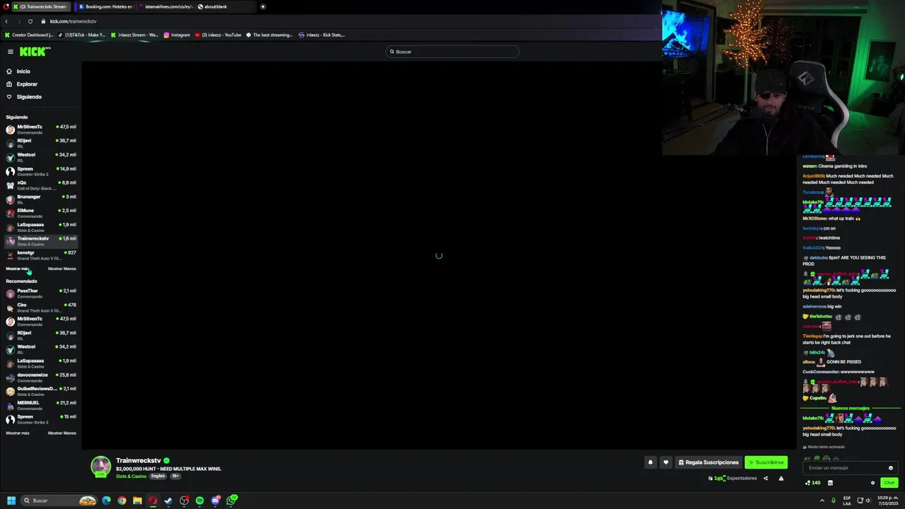Open Discord from taskbar
This screenshot has width=905, height=509.
click(x=216, y=501)
